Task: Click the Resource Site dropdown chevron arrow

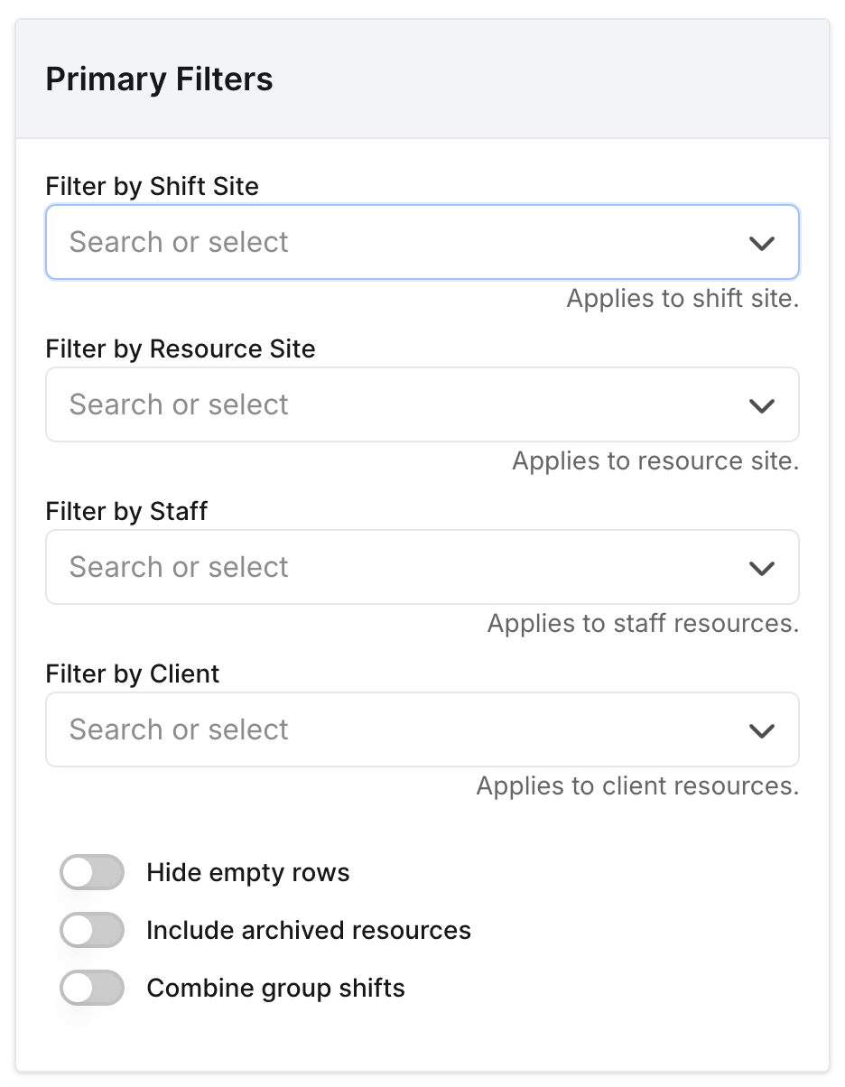Action: 762,405
